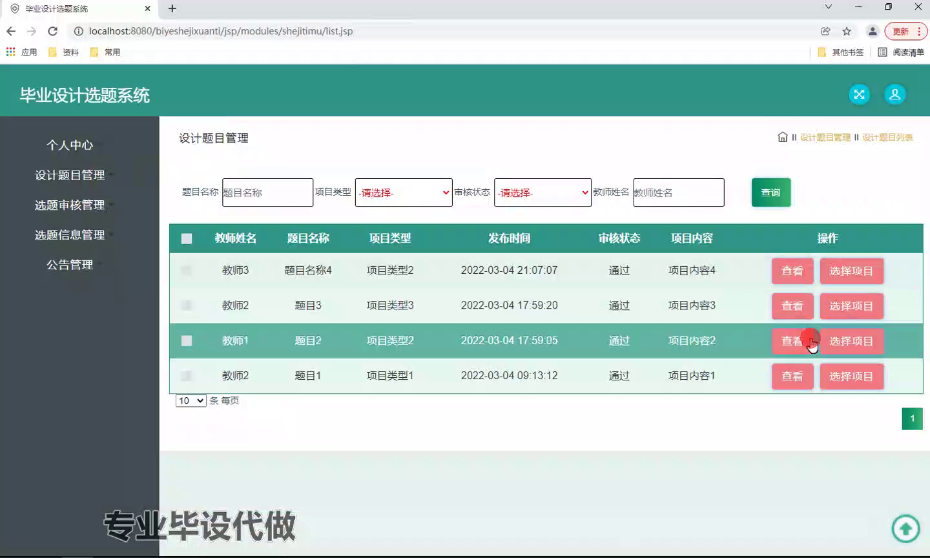This screenshot has height=558, width=930.
Task: Check the checkbox for 题目1 row
Action: coord(187,375)
